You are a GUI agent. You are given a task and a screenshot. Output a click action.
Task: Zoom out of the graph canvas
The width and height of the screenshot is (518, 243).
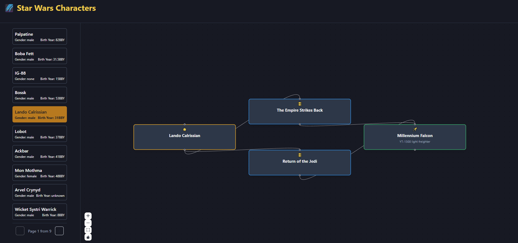pos(88,223)
